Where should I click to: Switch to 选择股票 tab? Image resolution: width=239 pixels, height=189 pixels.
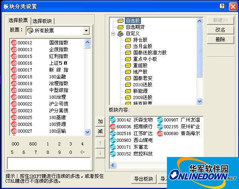18,20
